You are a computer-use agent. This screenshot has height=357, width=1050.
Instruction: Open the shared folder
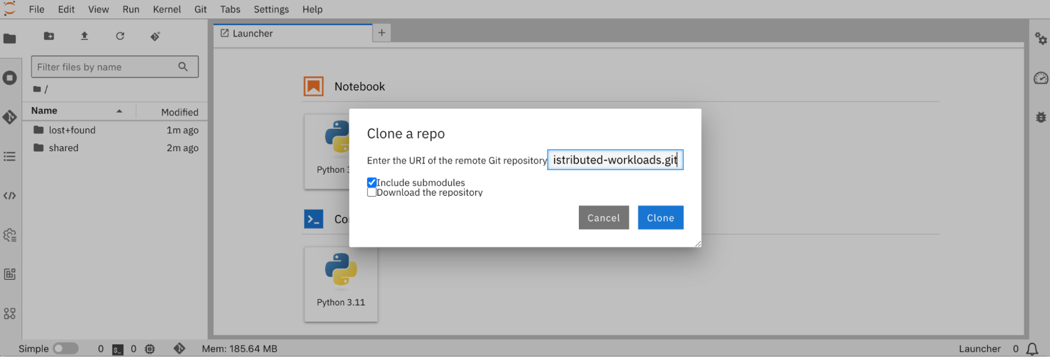tap(64, 148)
